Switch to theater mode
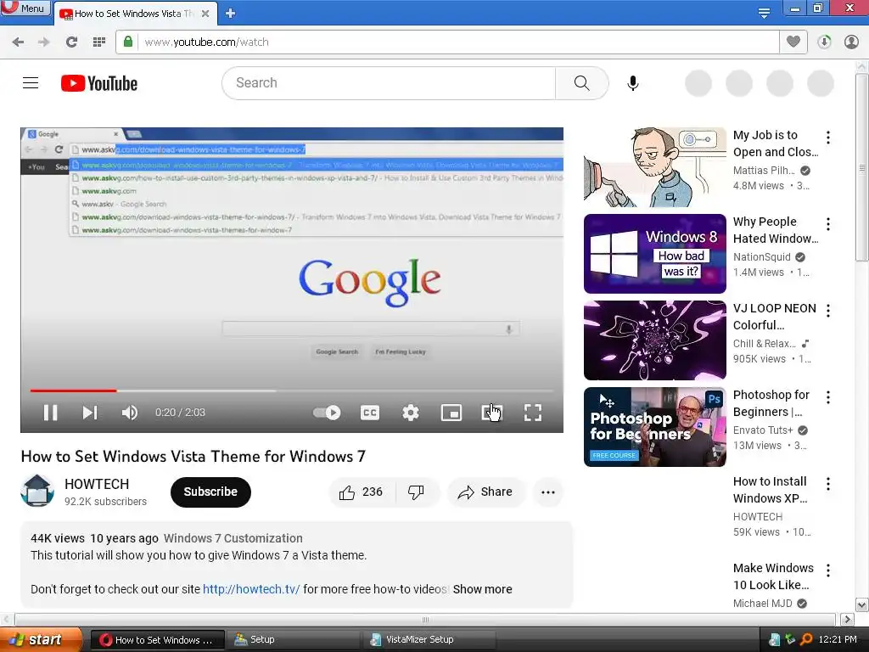 491,413
